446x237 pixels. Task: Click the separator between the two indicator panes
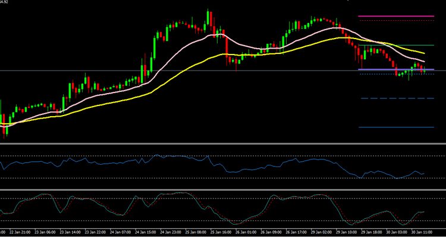click(223, 190)
